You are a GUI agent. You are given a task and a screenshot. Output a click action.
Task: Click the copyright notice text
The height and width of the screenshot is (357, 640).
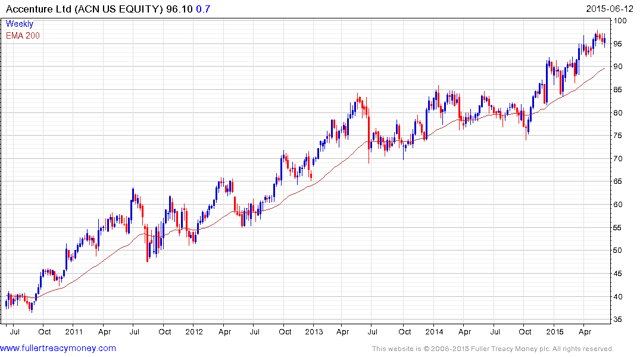[493, 349]
